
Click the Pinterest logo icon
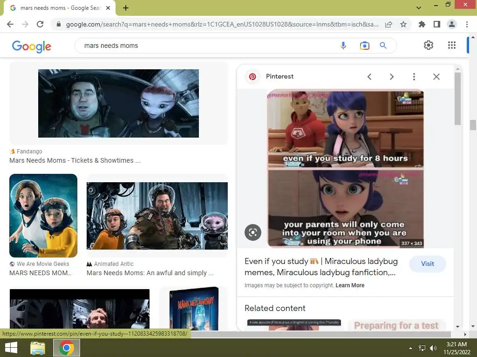[252, 77]
